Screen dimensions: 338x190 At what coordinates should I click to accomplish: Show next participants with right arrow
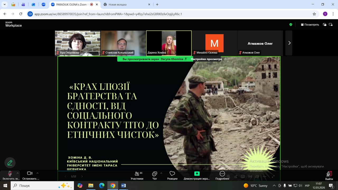point(289,43)
